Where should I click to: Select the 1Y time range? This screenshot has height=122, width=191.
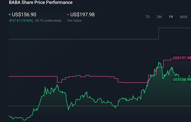click(x=171, y=17)
